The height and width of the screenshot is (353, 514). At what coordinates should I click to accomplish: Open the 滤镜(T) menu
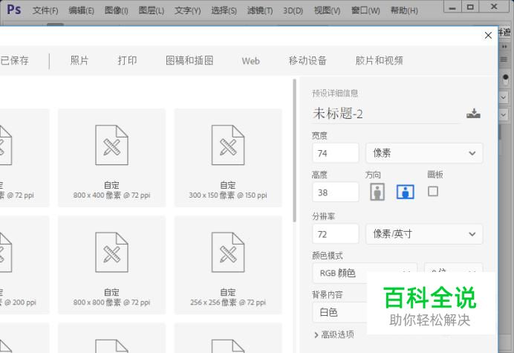click(260, 11)
